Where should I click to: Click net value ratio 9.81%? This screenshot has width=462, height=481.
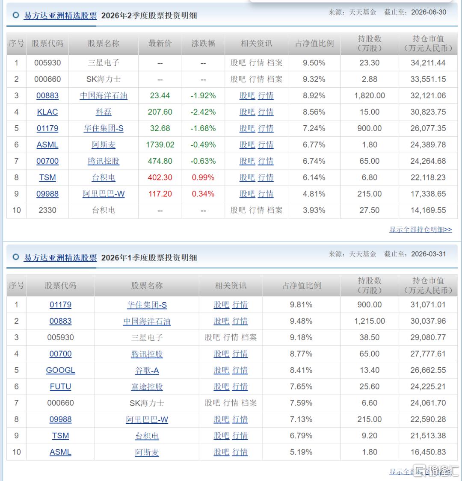tap(301, 304)
